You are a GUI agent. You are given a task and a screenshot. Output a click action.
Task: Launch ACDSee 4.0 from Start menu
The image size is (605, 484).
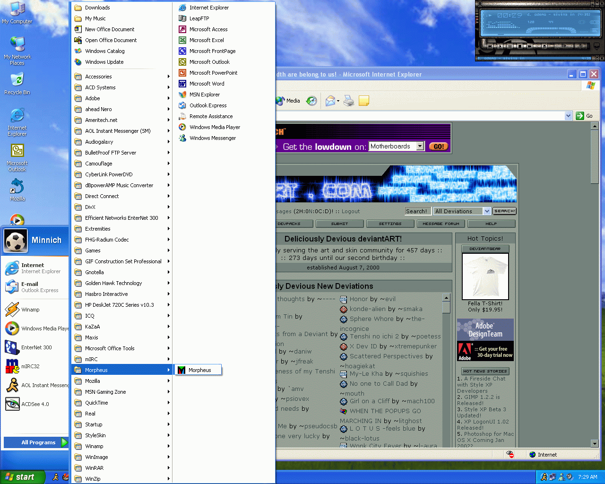click(x=36, y=404)
